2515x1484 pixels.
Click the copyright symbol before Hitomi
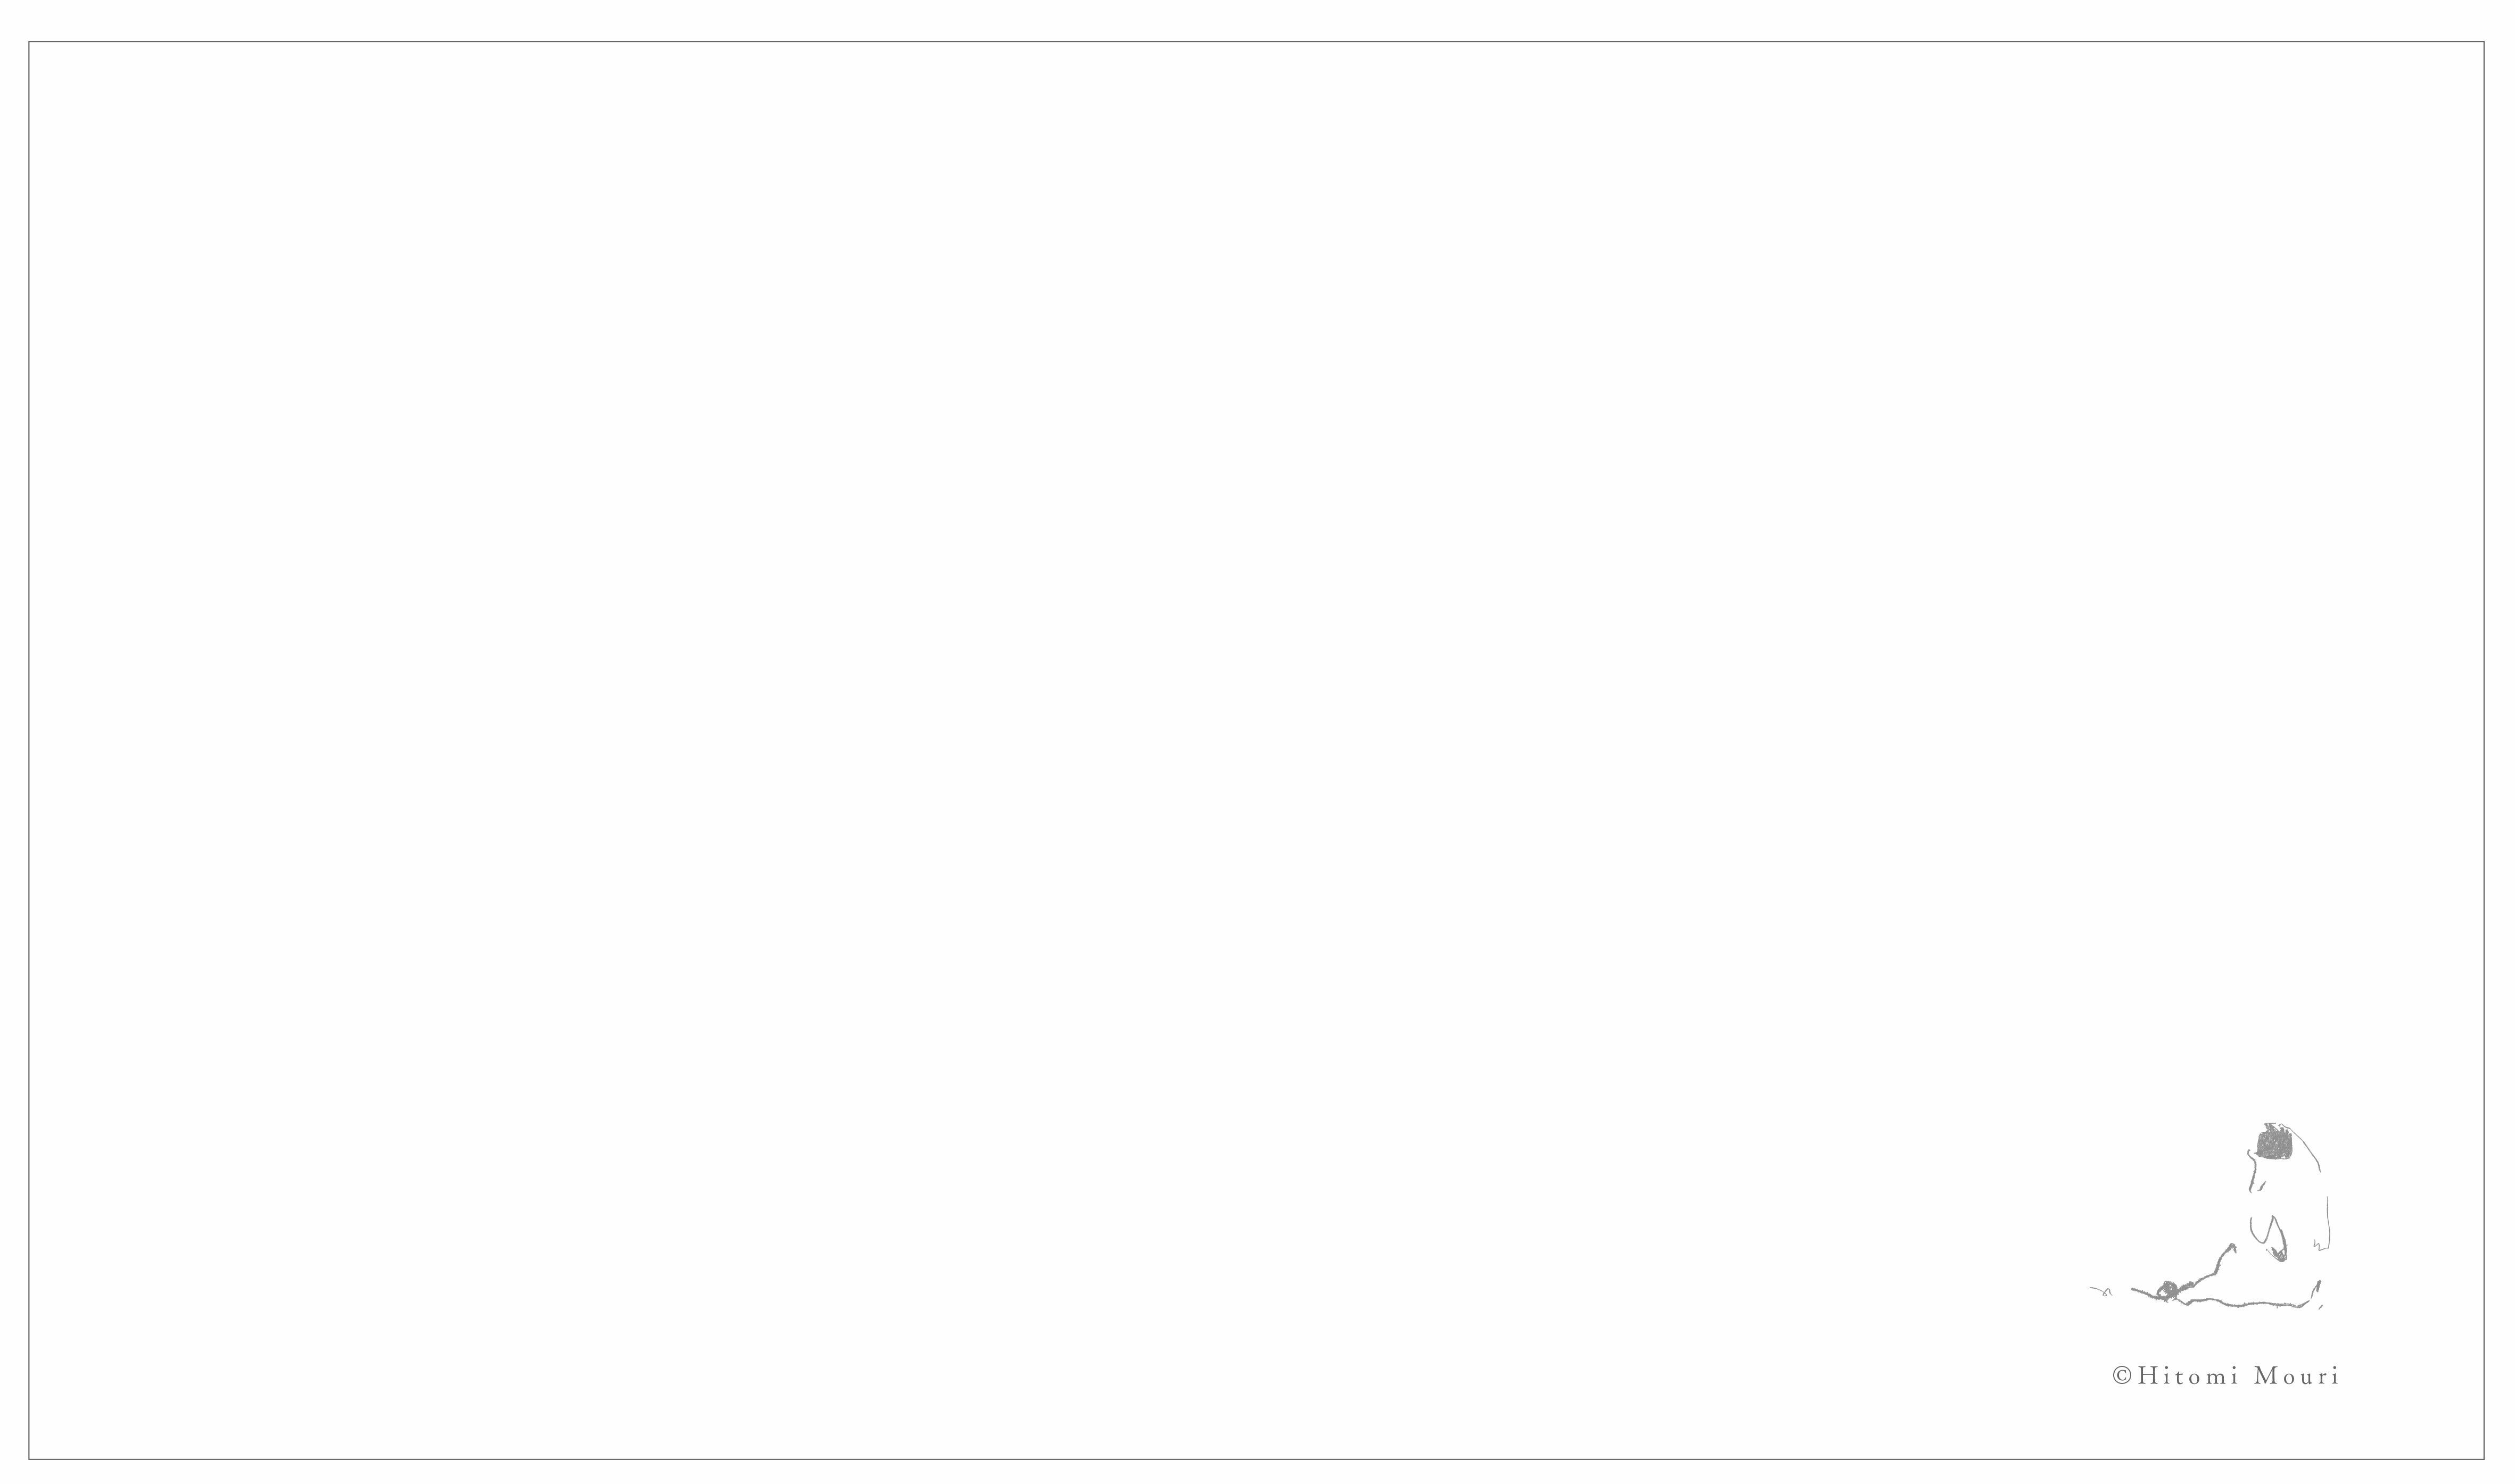2121,1376
